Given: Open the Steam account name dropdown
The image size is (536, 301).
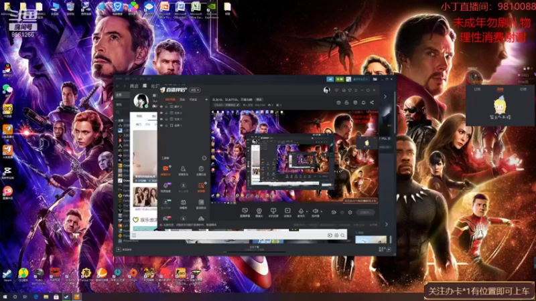Looking at the screenshot, I should click(x=360, y=79).
